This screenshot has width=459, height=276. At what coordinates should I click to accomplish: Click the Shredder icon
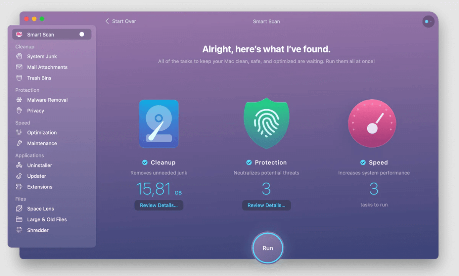[x=19, y=230]
